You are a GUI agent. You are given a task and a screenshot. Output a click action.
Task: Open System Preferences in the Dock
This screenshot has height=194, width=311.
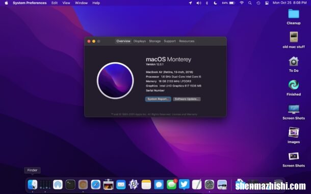pos(210,184)
